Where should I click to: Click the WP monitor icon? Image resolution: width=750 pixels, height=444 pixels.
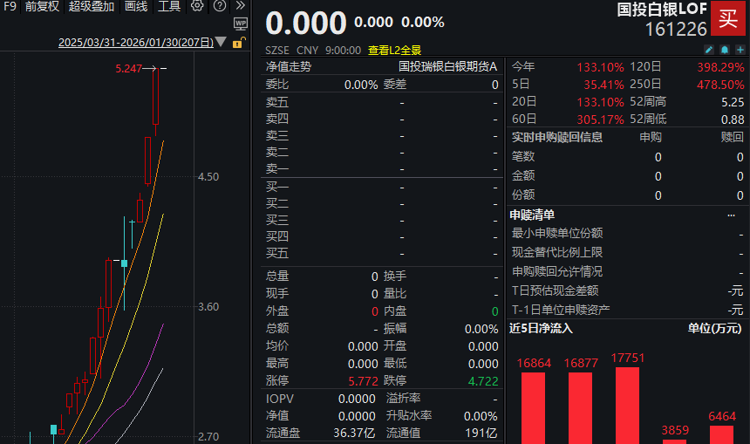pyautogui.click(x=241, y=24)
